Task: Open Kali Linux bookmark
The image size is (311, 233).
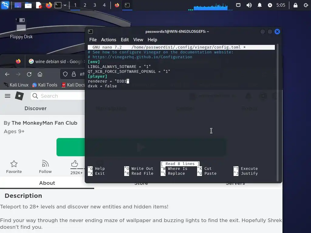Action: pyautogui.click(x=16, y=85)
